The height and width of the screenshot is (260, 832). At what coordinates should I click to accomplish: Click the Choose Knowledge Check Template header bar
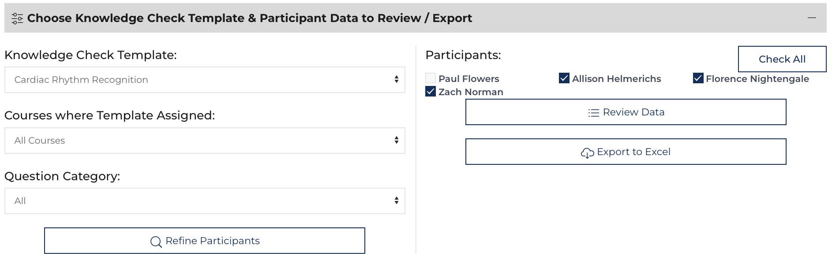pyautogui.click(x=416, y=18)
